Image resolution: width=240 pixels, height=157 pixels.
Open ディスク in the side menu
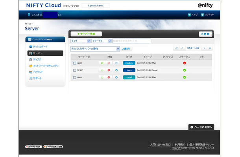click(35, 59)
